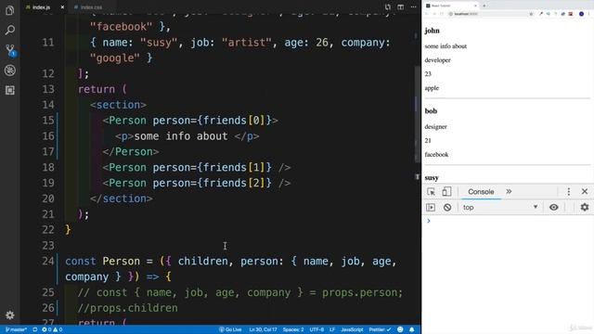Click the console prompt input

click(x=510, y=221)
